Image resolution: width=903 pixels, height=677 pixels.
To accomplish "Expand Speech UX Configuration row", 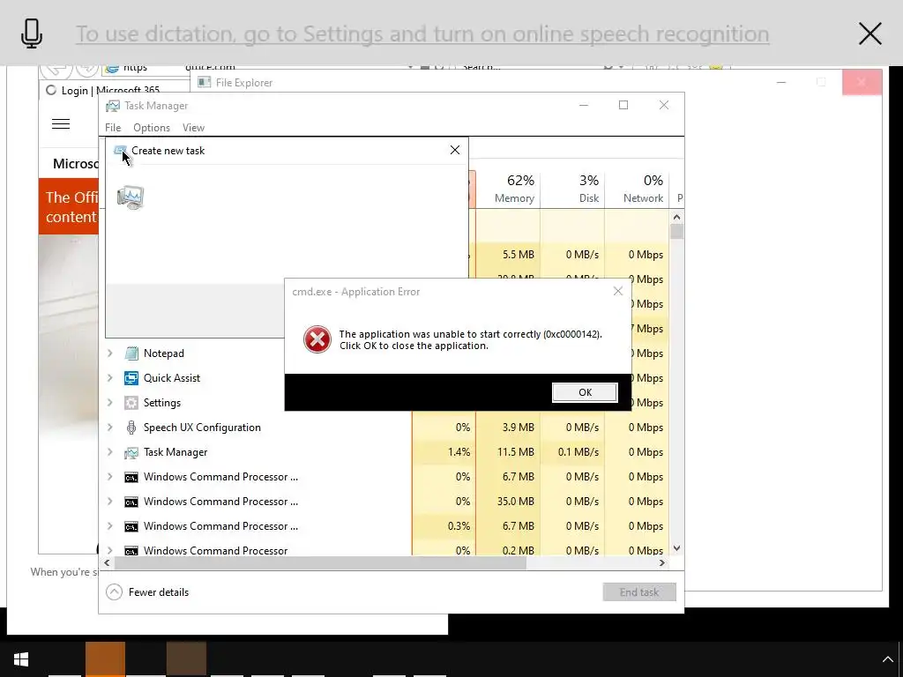I will (110, 428).
